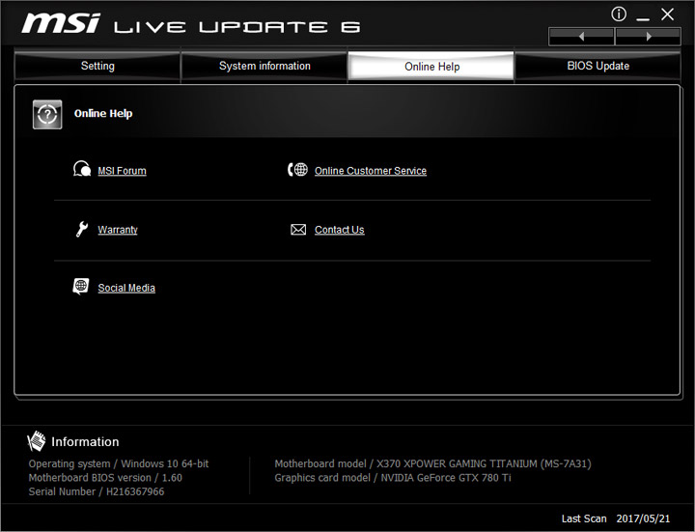The width and height of the screenshot is (695, 532).
Task: Click the Contact Us envelope icon
Action: click(298, 229)
